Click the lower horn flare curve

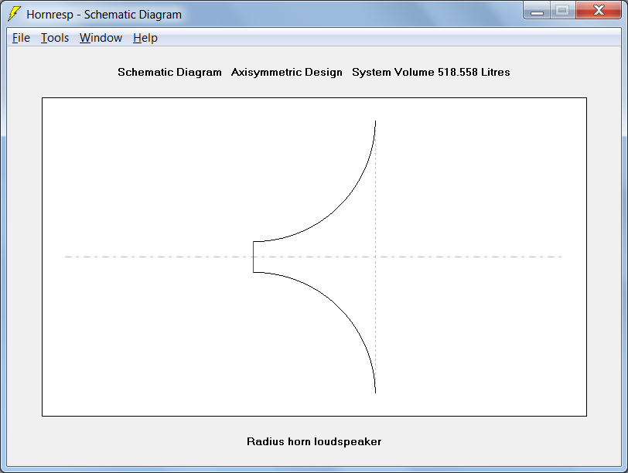click(340, 307)
